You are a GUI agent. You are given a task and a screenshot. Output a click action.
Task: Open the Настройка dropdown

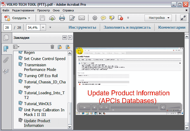tap(158, 18)
